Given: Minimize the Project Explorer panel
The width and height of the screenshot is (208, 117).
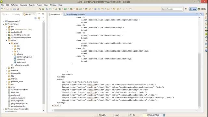Looking at the screenshot, I should click(39, 14).
